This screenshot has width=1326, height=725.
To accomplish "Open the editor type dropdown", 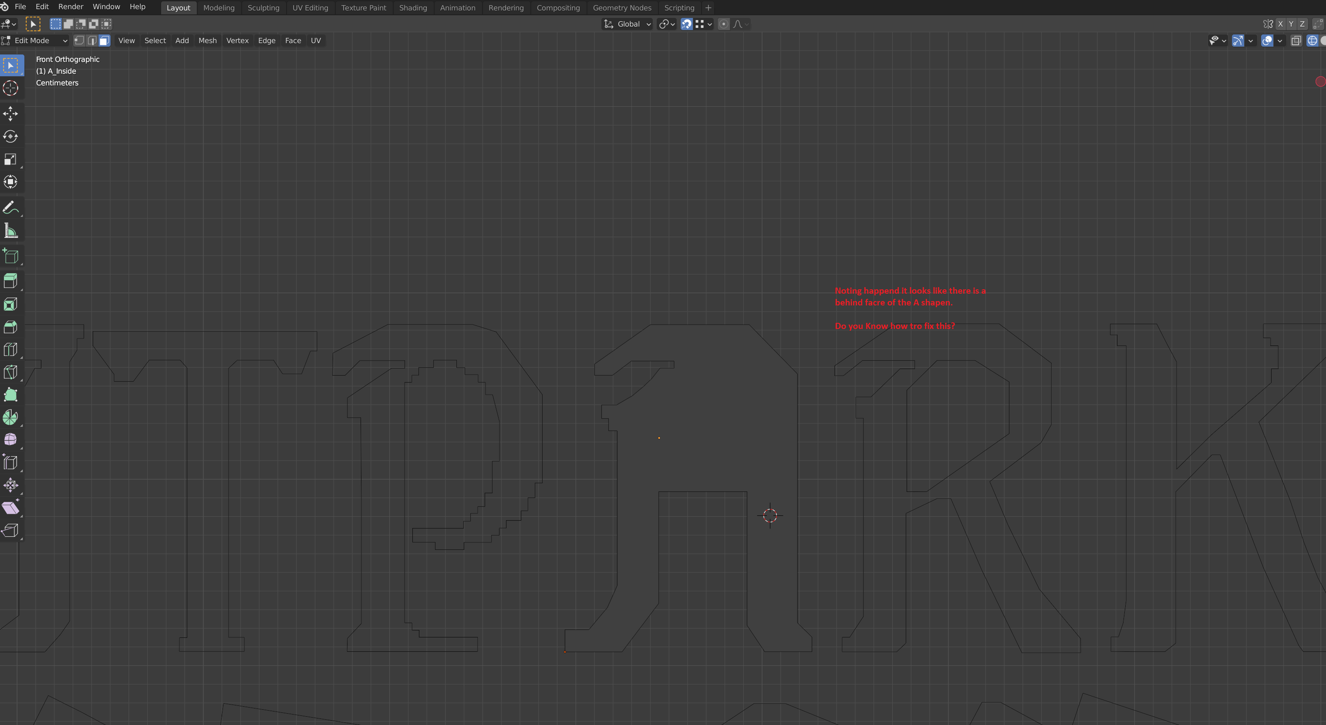I will click(9, 24).
